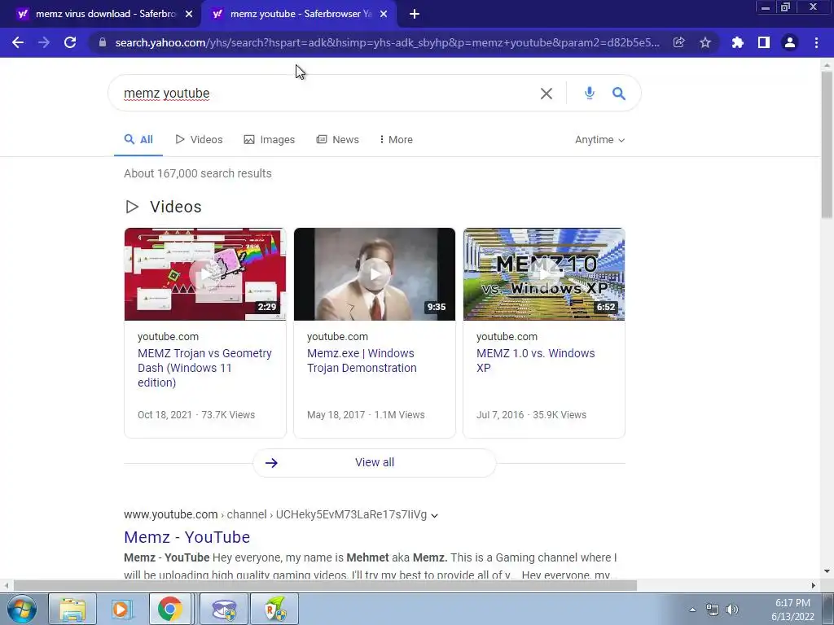Open the R shield taskbar icon
The height and width of the screenshot is (625, 834).
(x=274, y=609)
